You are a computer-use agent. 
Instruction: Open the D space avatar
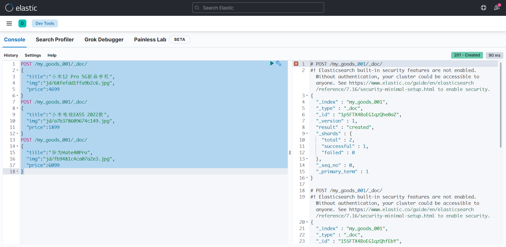pyautogui.click(x=22, y=23)
